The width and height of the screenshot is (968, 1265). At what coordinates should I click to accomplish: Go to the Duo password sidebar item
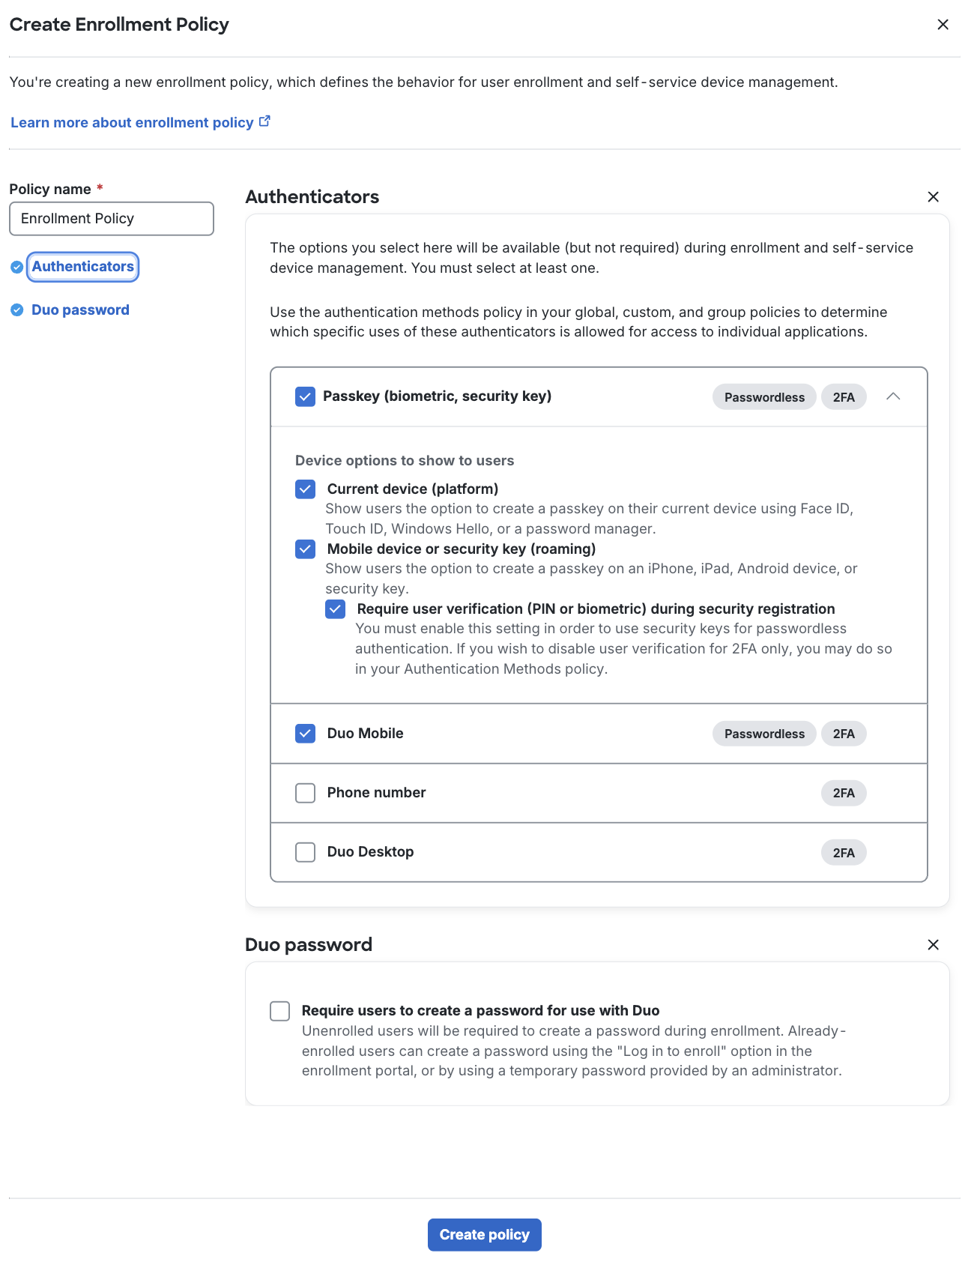[80, 310]
